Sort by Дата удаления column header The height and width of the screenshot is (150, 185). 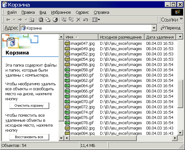pos(160,37)
